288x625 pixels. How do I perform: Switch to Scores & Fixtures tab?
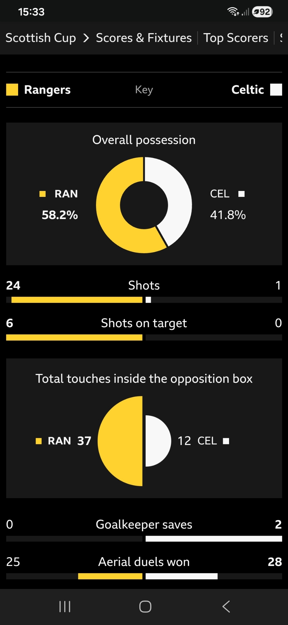(x=144, y=38)
